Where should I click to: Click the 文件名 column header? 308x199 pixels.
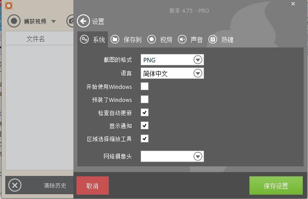(x=35, y=39)
